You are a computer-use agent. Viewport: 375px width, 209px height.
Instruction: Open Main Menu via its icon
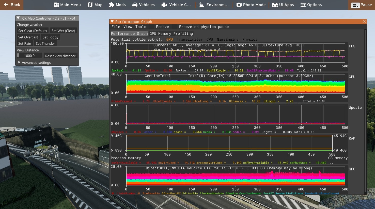[56, 5]
